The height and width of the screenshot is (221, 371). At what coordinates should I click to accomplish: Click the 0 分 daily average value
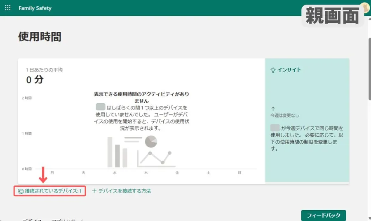click(x=35, y=80)
